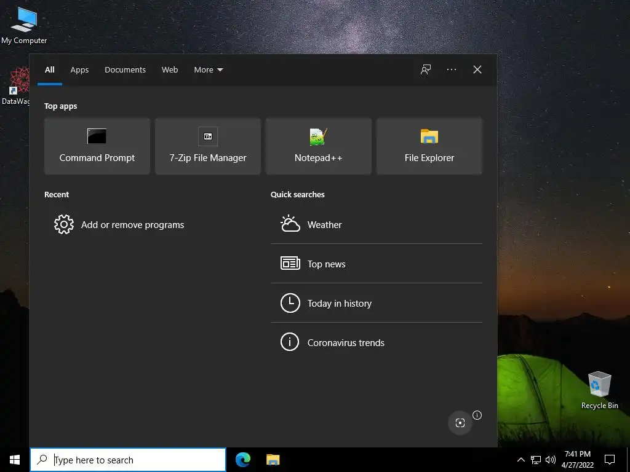Viewport: 630px width, 472px height.
Task: Launch Microsoft Edge from taskbar
Action: (243, 460)
